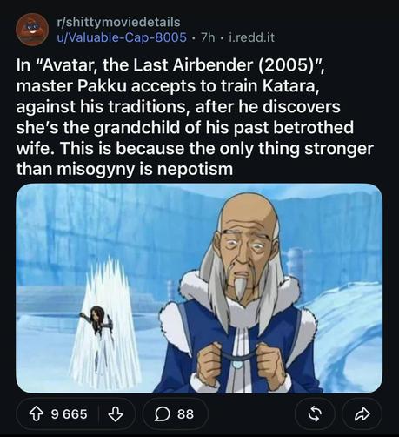
Task: Downvote the post with the down arrow
Action: coord(116,414)
